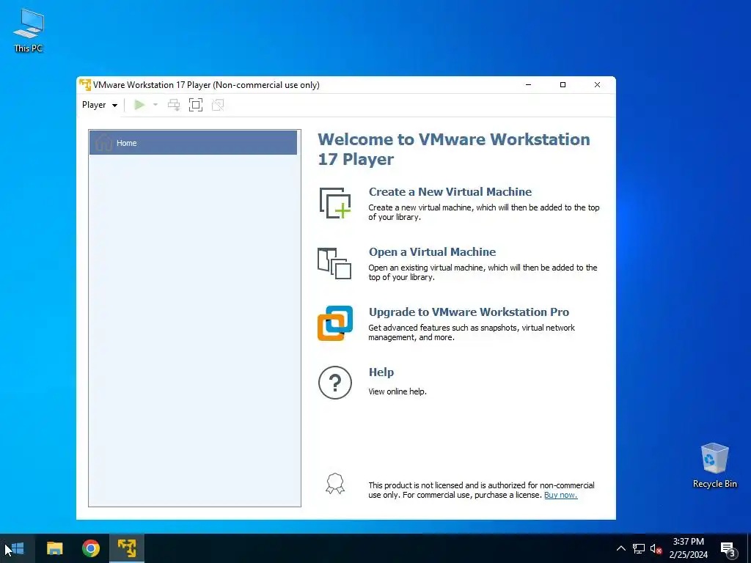Follow the Buy now link

pos(561,495)
